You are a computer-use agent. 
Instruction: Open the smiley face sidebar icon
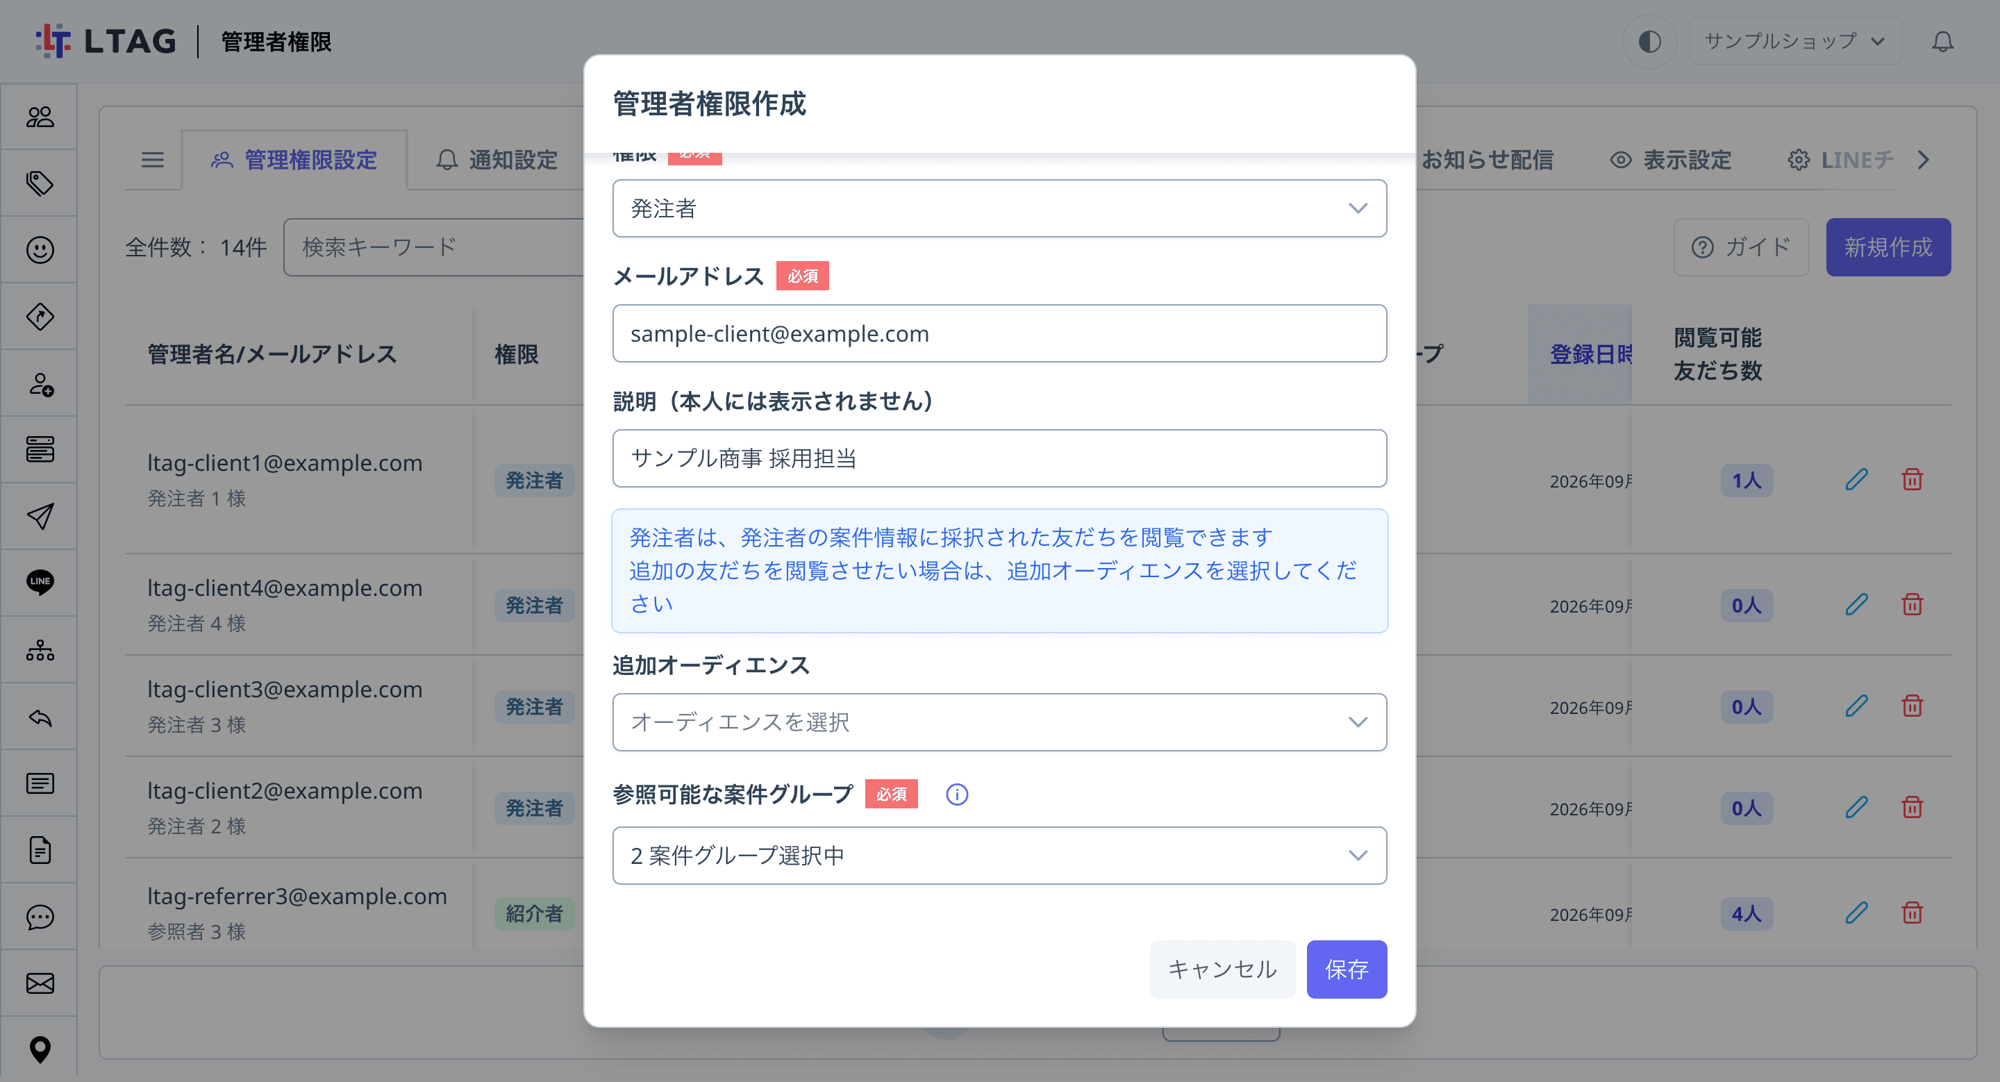click(40, 250)
